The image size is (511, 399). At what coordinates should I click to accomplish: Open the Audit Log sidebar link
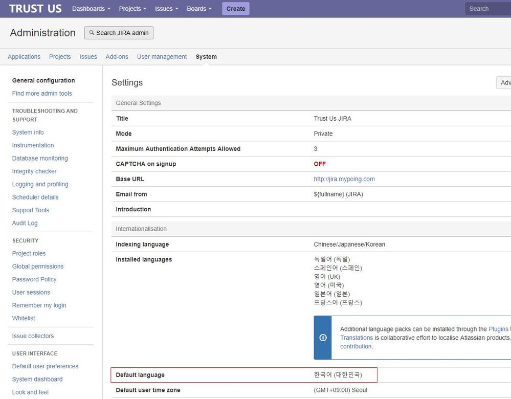[x=25, y=223]
